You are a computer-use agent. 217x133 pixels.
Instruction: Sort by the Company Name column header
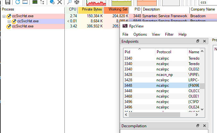[x=203, y=9]
